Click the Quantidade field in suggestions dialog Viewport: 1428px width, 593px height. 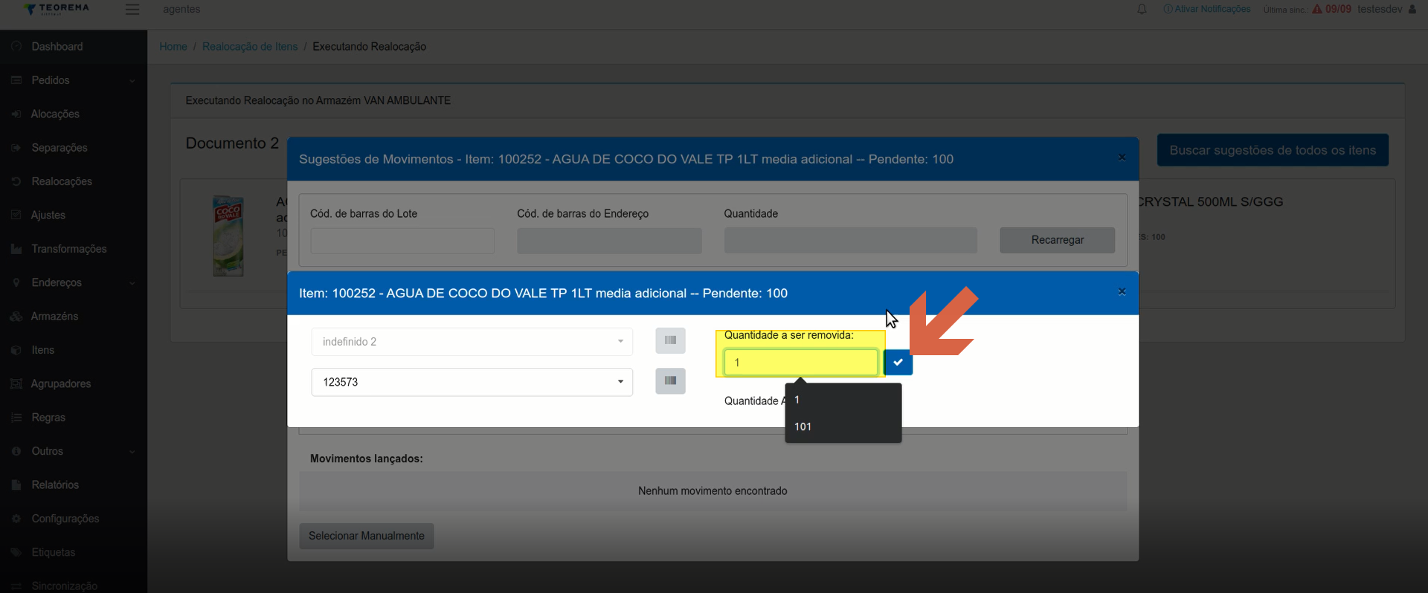click(x=851, y=241)
